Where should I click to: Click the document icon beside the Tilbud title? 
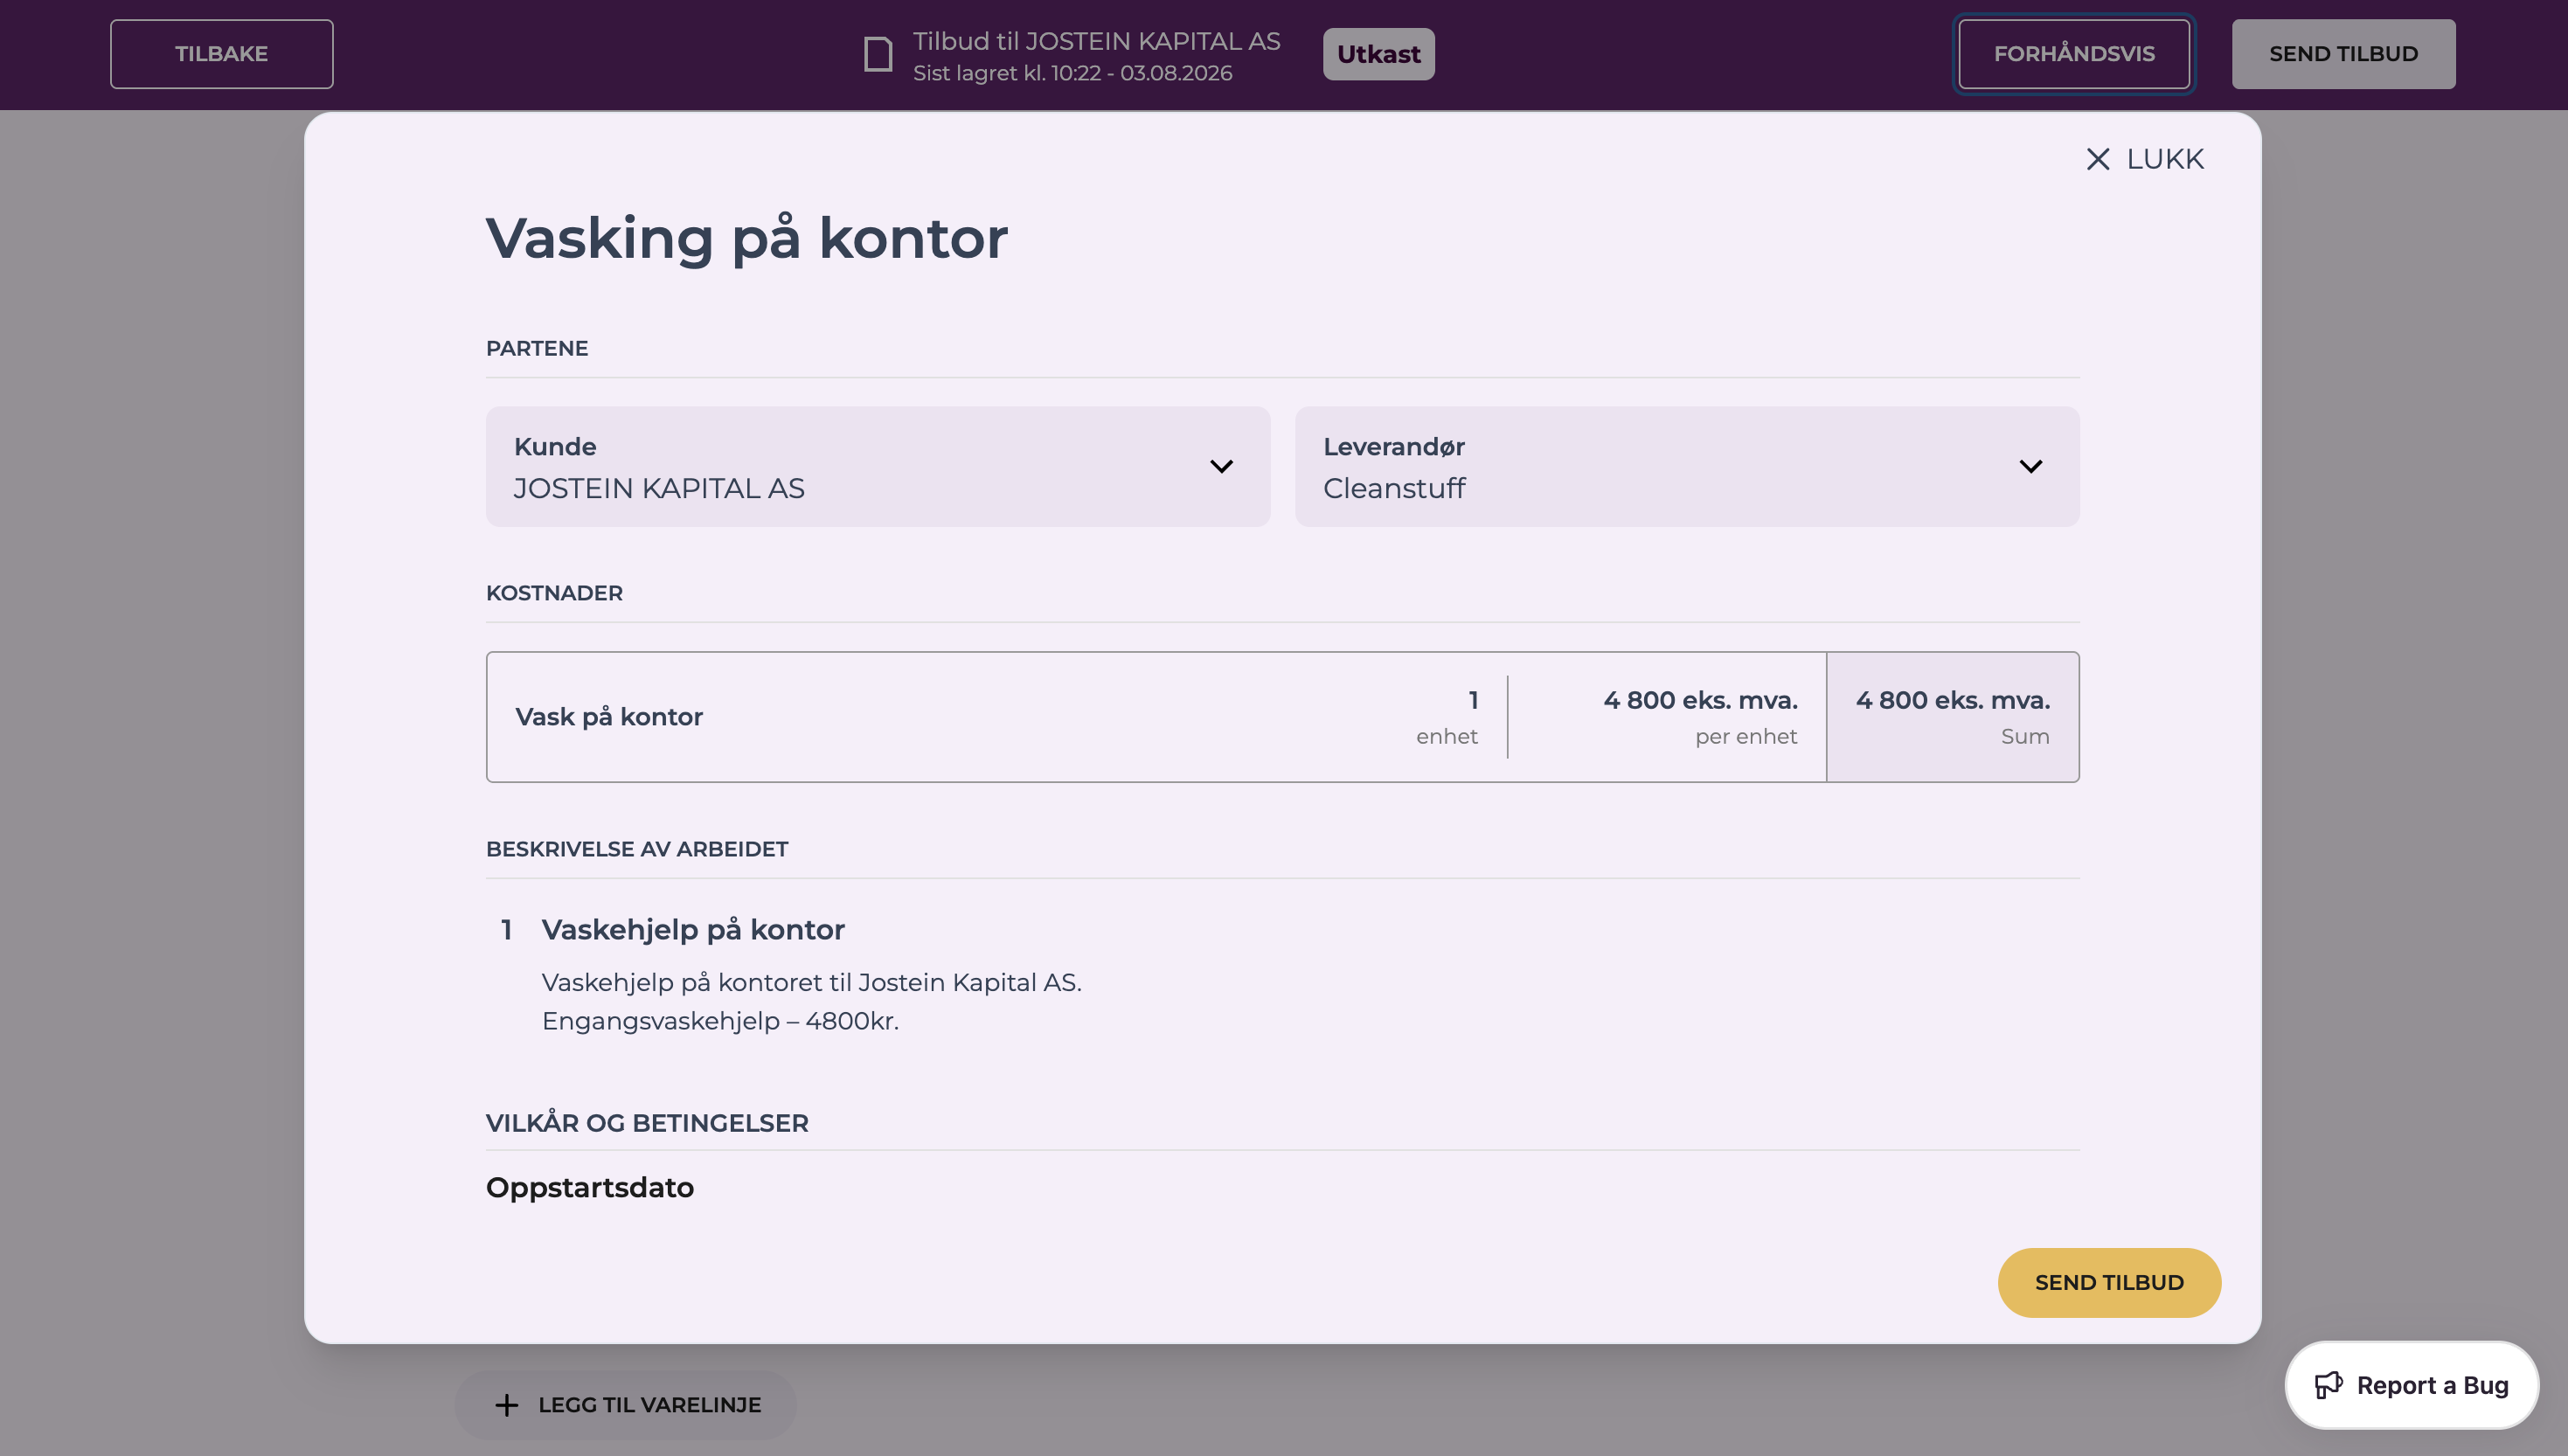click(x=878, y=54)
